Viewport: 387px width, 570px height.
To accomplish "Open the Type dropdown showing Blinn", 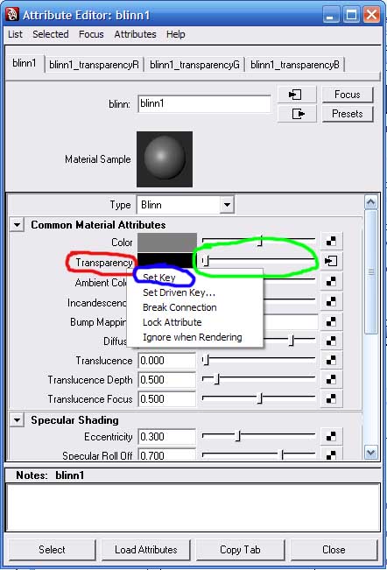I will [186, 205].
